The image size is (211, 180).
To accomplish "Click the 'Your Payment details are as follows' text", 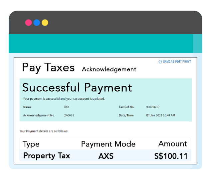I will point(44,131).
